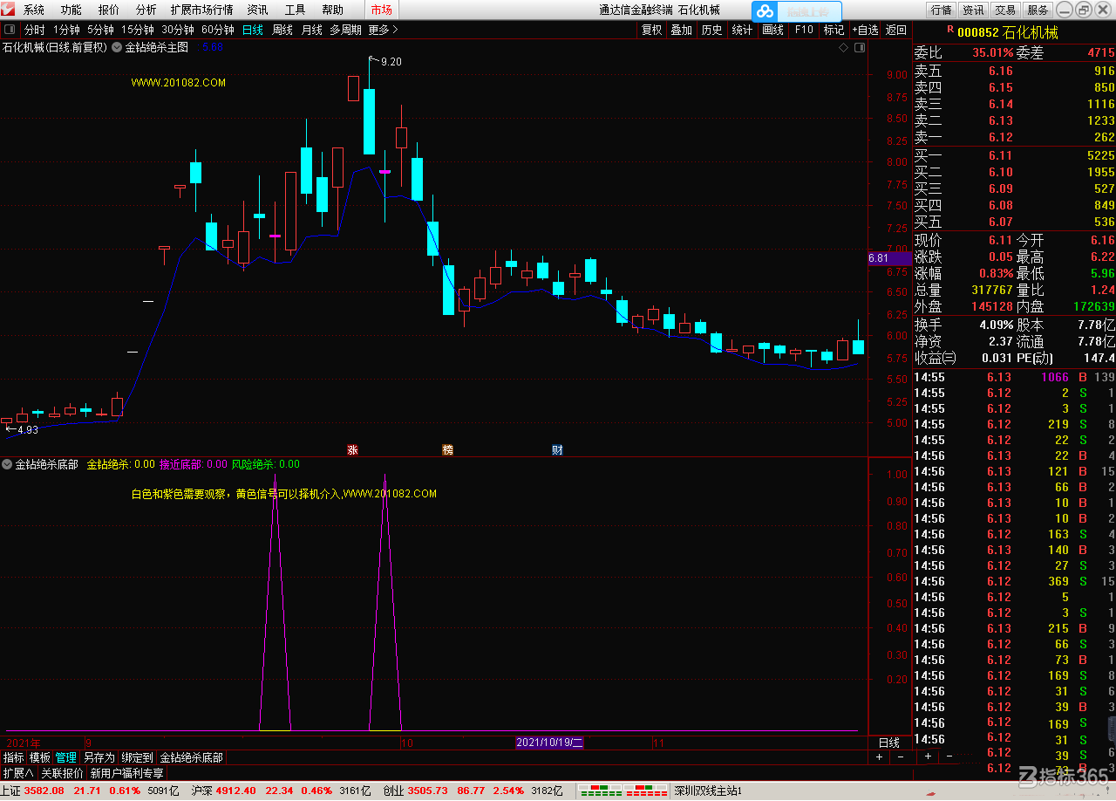Select the 市场 tab
The image size is (1116, 801).
pyautogui.click(x=381, y=10)
